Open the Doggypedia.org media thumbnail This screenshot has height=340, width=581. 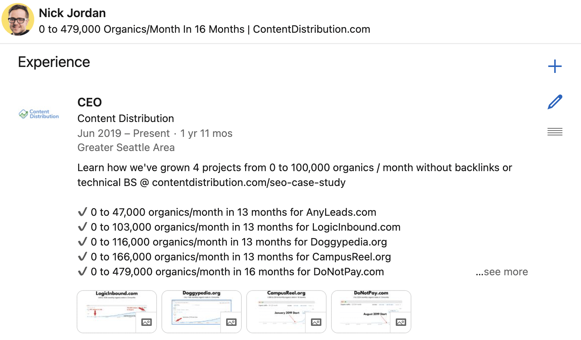pyautogui.click(x=202, y=312)
